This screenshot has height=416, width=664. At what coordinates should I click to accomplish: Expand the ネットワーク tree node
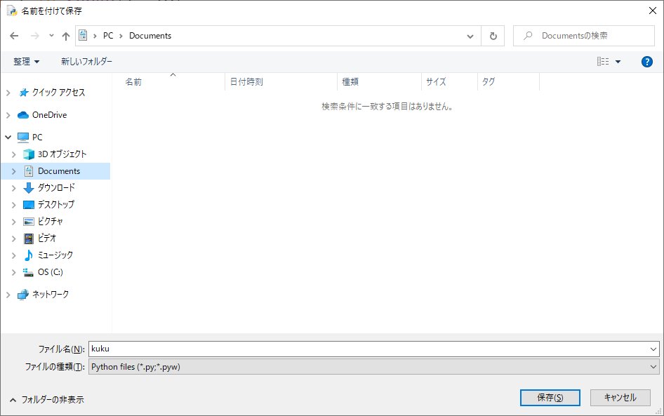(8, 295)
